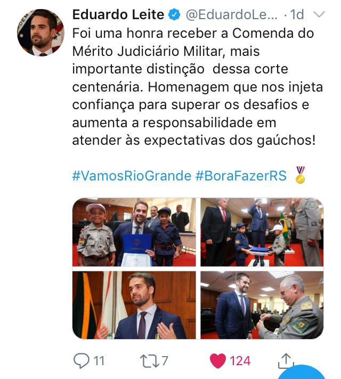Open the #VamosRioGrande hashtag
The height and width of the screenshot is (379, 341).
132,176
